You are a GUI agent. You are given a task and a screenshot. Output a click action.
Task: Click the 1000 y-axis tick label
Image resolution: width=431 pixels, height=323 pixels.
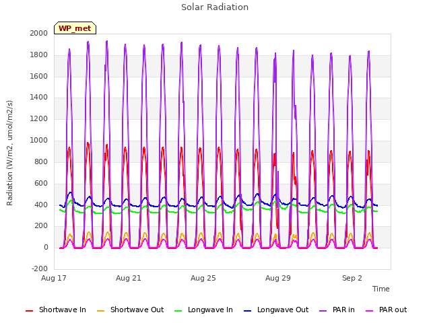tap(39, 140)
